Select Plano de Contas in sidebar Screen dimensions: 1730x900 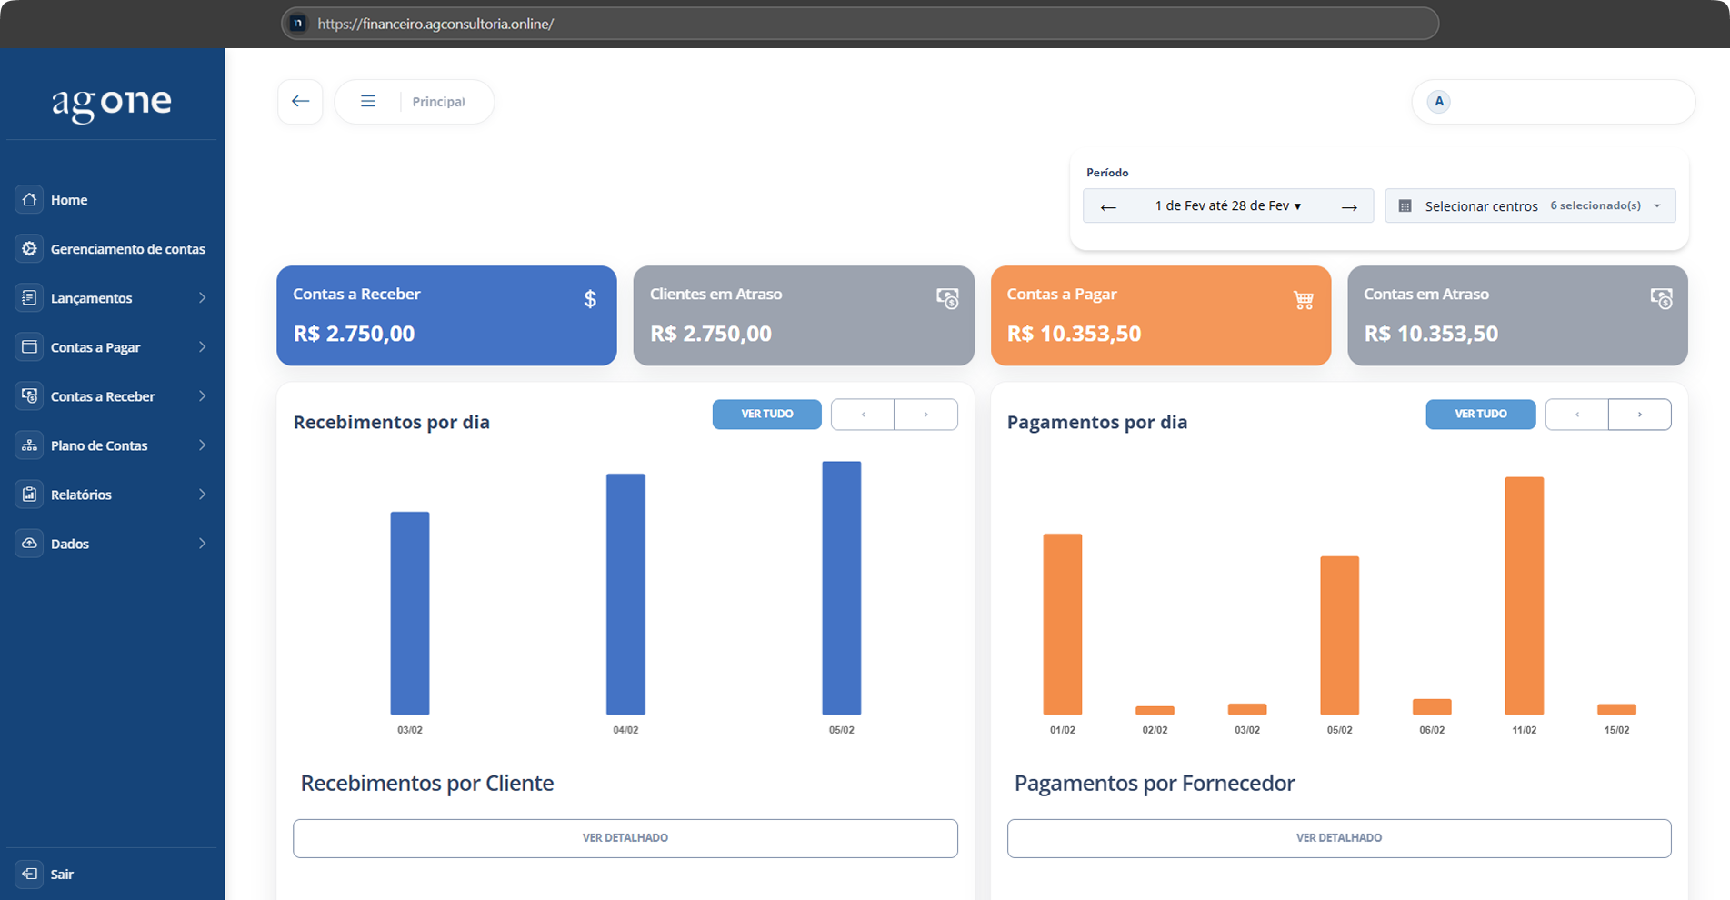pyautogui.click(x=99, y=445)
